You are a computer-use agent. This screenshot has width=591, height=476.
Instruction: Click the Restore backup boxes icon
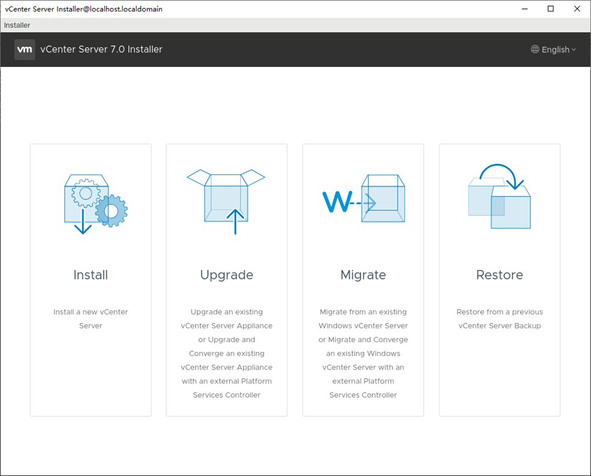coord(500,198)
